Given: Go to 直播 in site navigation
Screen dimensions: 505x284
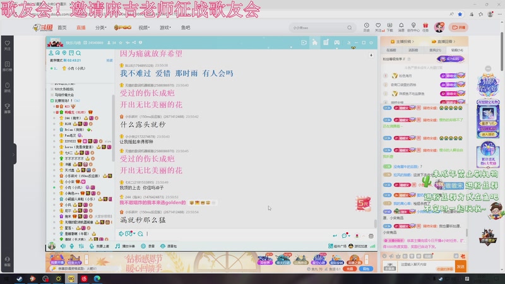Looking at the screenshot, I should click(81, 28).
